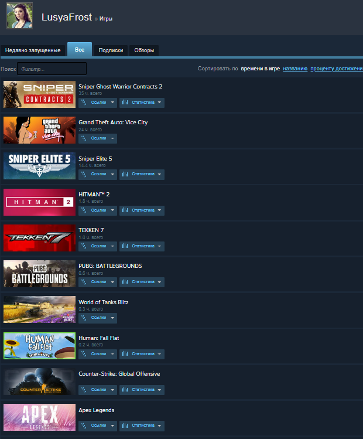
Task: Expand Ссылки for Counter-Strike: Global Offensive
Action: tap(98, 390)
